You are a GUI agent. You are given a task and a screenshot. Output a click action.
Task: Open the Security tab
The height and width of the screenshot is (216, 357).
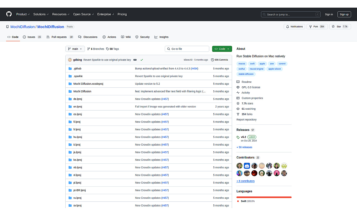(143, 37)
